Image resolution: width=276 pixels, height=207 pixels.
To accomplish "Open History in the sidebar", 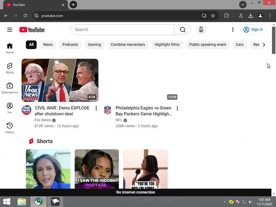I will click(10, 128).
